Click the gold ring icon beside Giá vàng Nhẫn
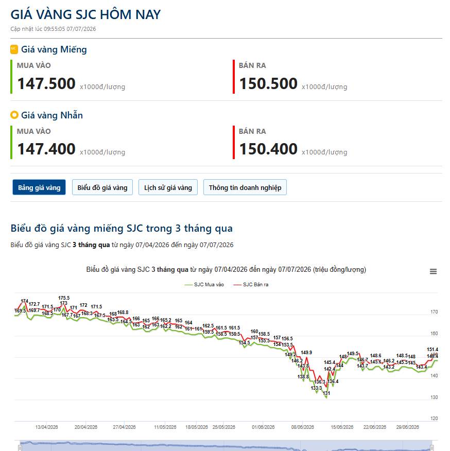 pos(14,115)
